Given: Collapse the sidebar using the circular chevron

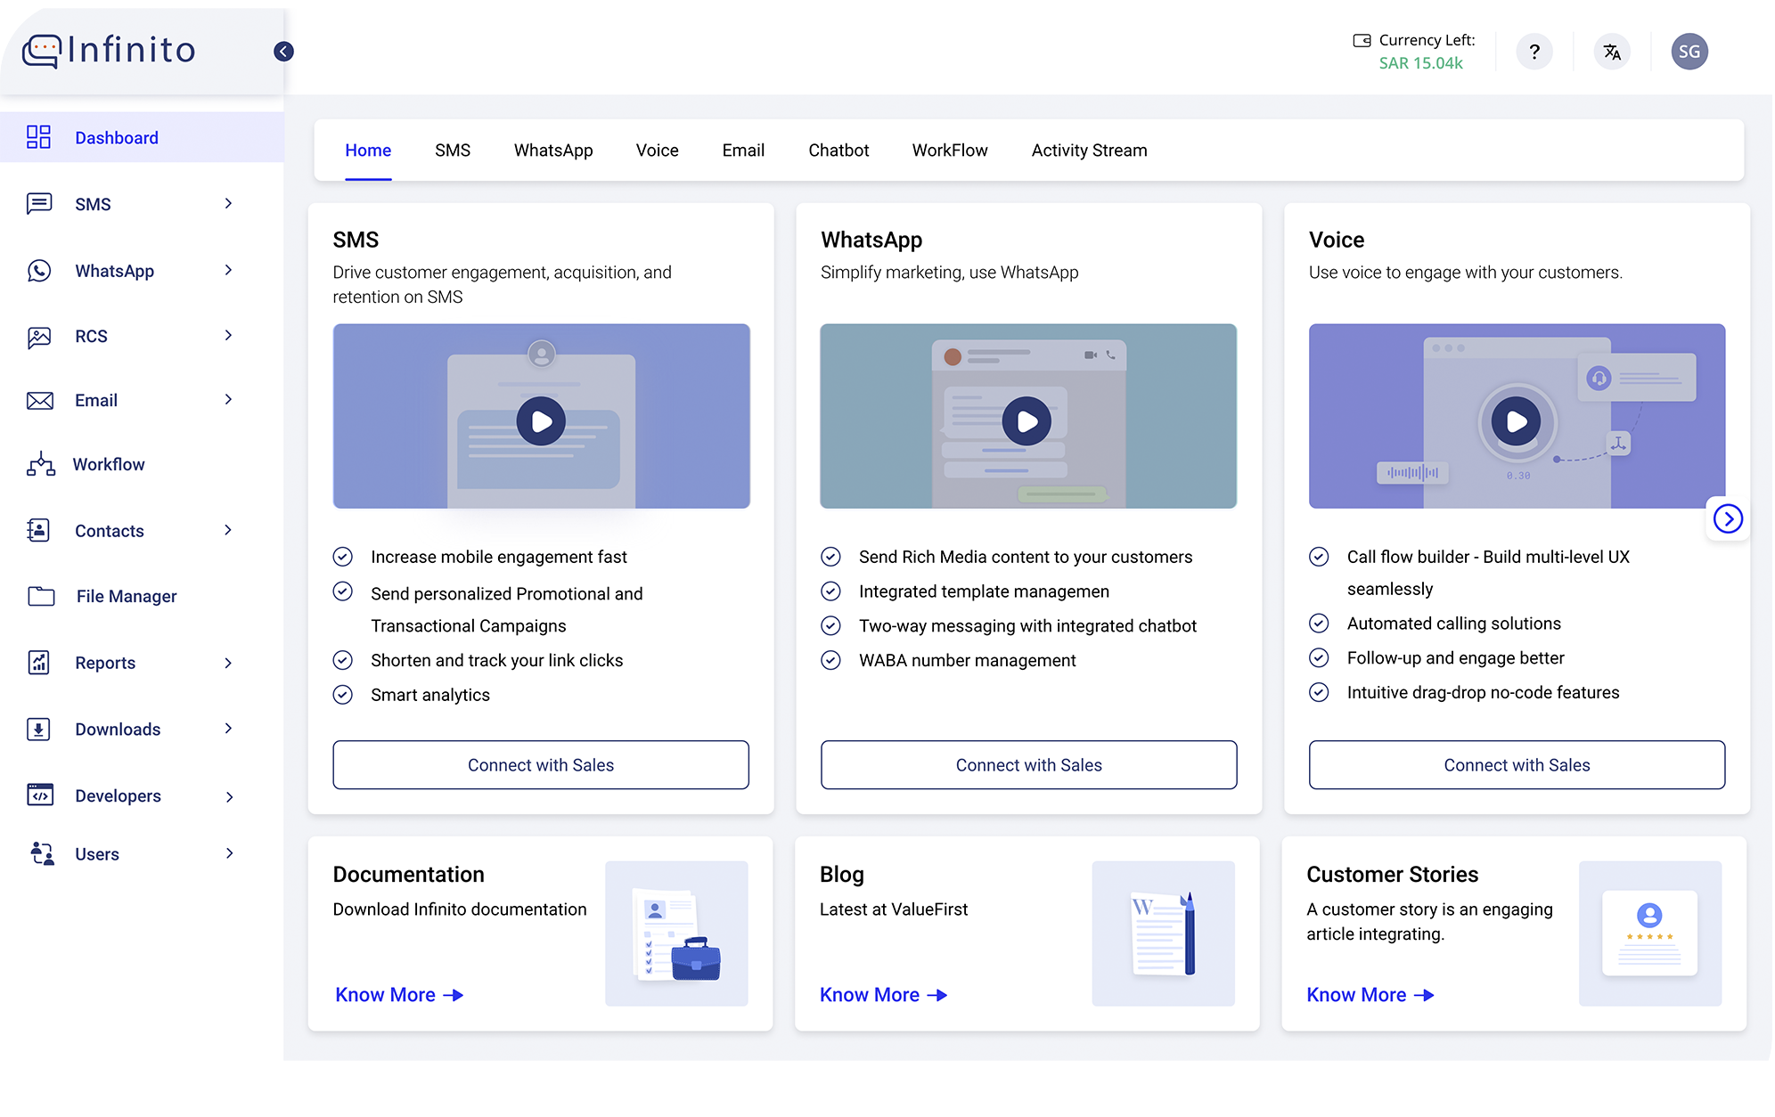Looking at the screenshot, I should click(x=283, y=51).
